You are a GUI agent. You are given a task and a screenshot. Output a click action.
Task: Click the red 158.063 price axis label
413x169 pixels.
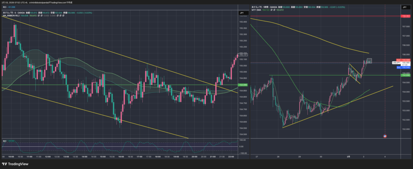coord(405,16)
